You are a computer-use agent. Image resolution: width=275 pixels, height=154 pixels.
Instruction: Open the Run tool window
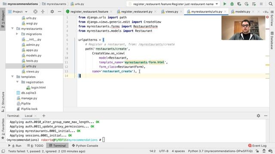pyautogui.click(x=15, y=145)
